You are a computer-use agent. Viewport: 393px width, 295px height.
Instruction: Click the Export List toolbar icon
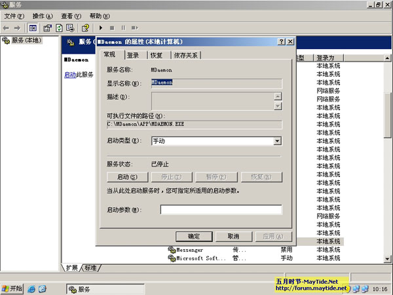click(x=69, y=28)
